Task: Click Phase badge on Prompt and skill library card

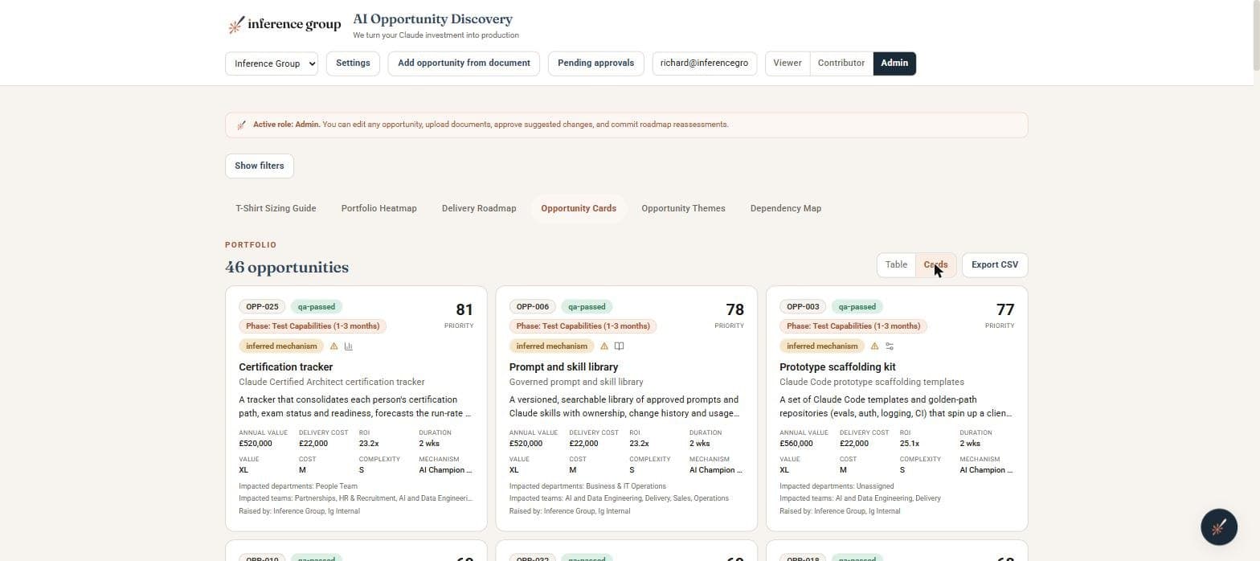Action: (x=583, y=326)
